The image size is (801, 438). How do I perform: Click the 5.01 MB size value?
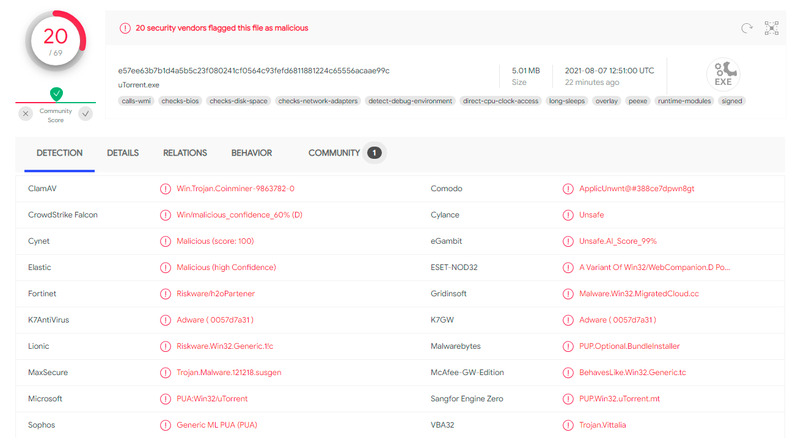(526, 71)
